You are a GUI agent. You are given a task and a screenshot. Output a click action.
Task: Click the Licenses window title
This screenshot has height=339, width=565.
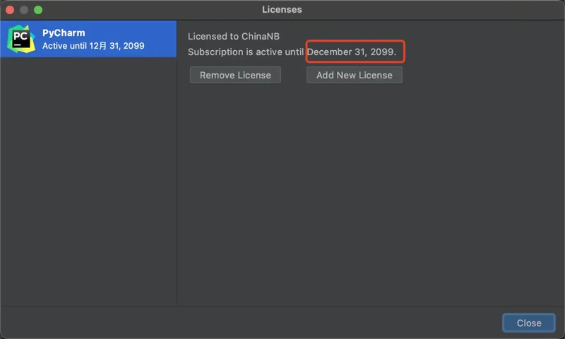pos(282,10)
